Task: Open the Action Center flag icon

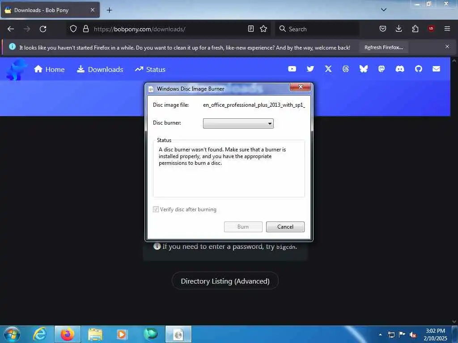Action: click(x=402, y=335)
